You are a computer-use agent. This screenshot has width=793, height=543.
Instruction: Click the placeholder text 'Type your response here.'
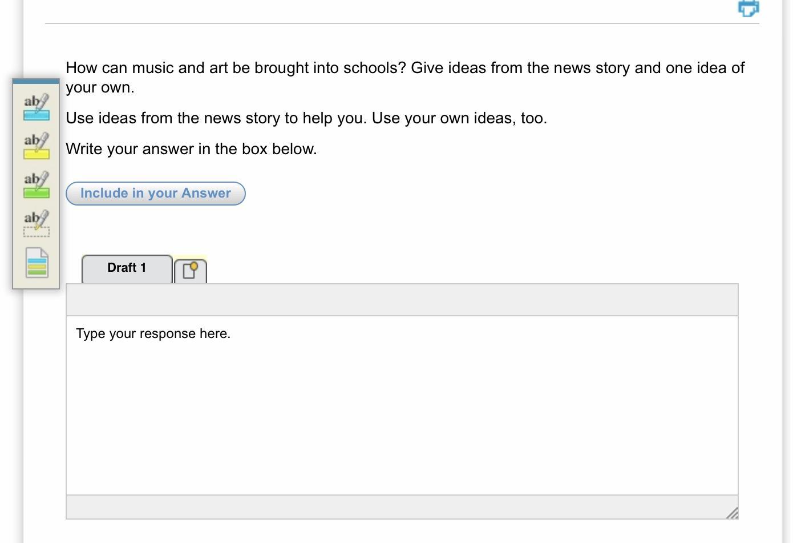pos(153,333)
